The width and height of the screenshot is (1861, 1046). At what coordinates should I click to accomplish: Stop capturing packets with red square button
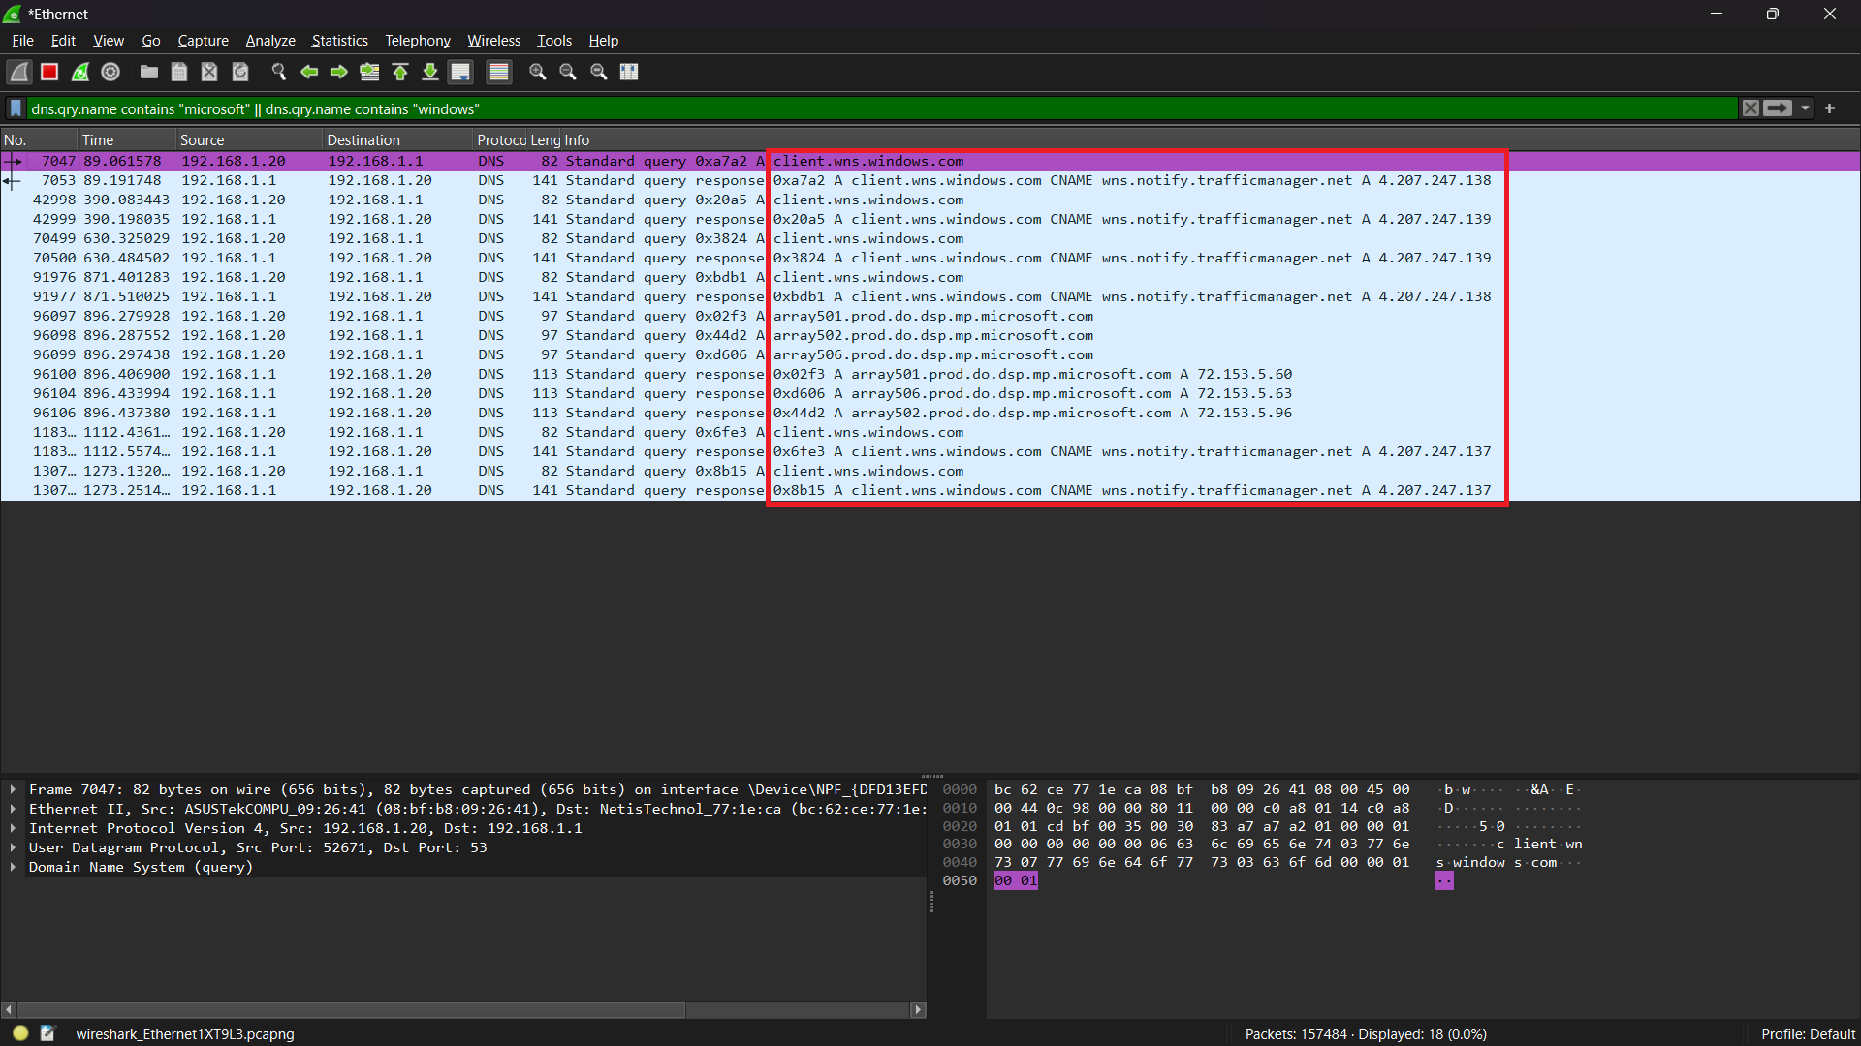(x=49, y=72)
